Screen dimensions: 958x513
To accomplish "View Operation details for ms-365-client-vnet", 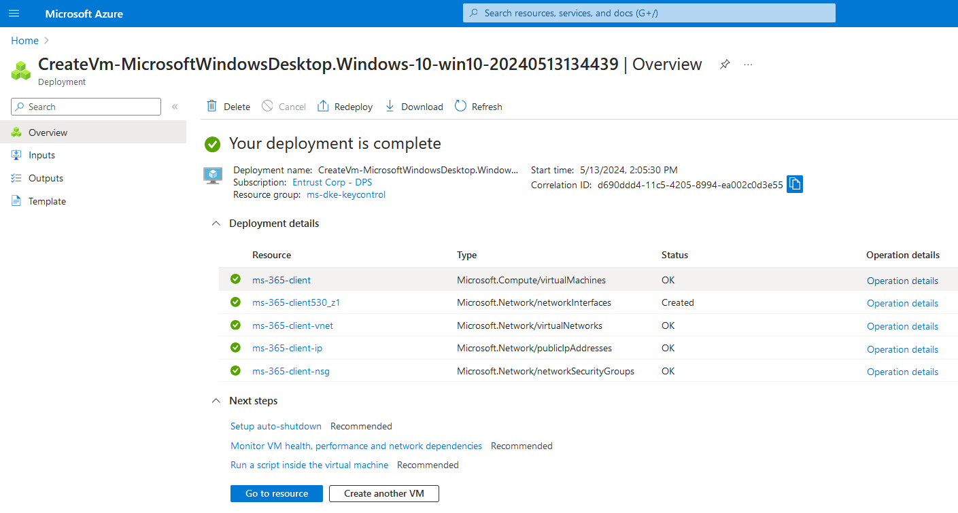I will (x=902, y=326).
